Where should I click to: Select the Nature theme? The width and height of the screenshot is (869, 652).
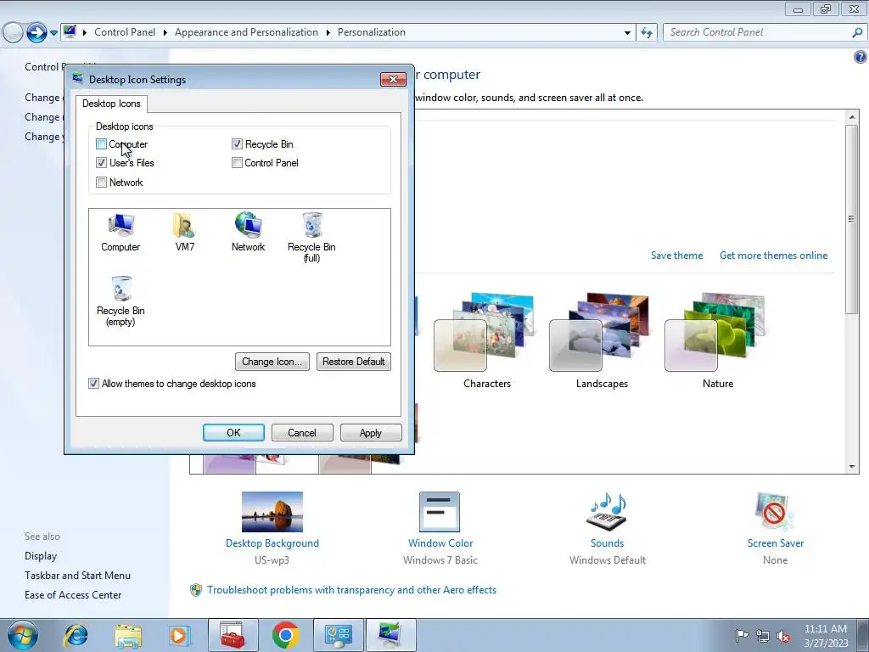click(x=716, y=340)
